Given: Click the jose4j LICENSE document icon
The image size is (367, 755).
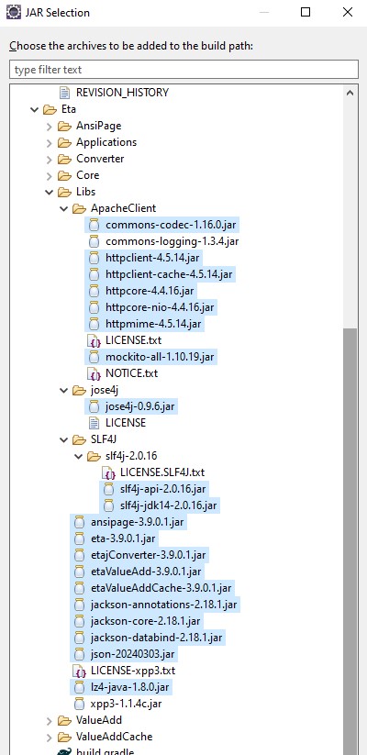Looking at the screenshot, I should (94, 423).
